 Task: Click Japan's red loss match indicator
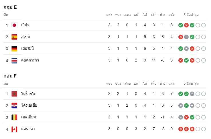(x=186, y=25)
